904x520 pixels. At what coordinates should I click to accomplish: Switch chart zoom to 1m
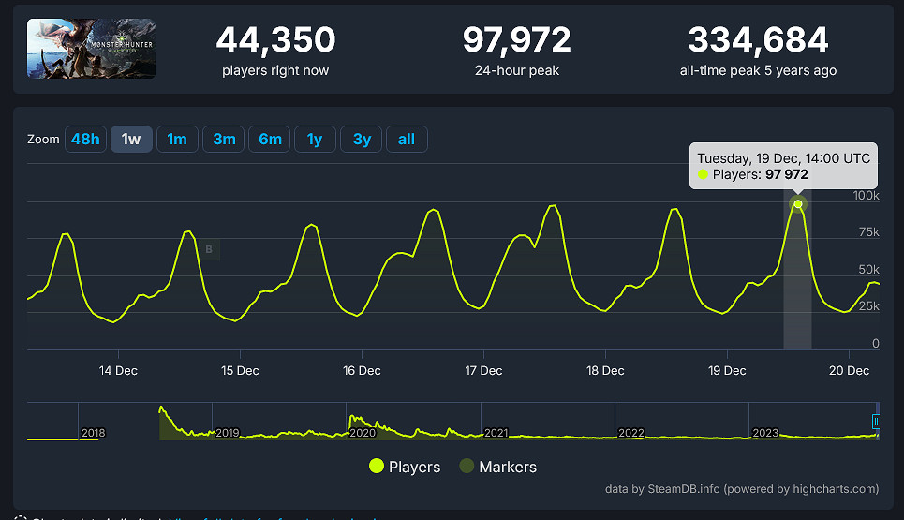(177, 140)
